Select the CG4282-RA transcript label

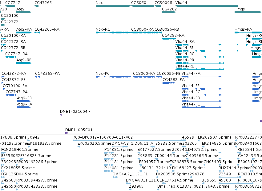click(x=173, y=36)
